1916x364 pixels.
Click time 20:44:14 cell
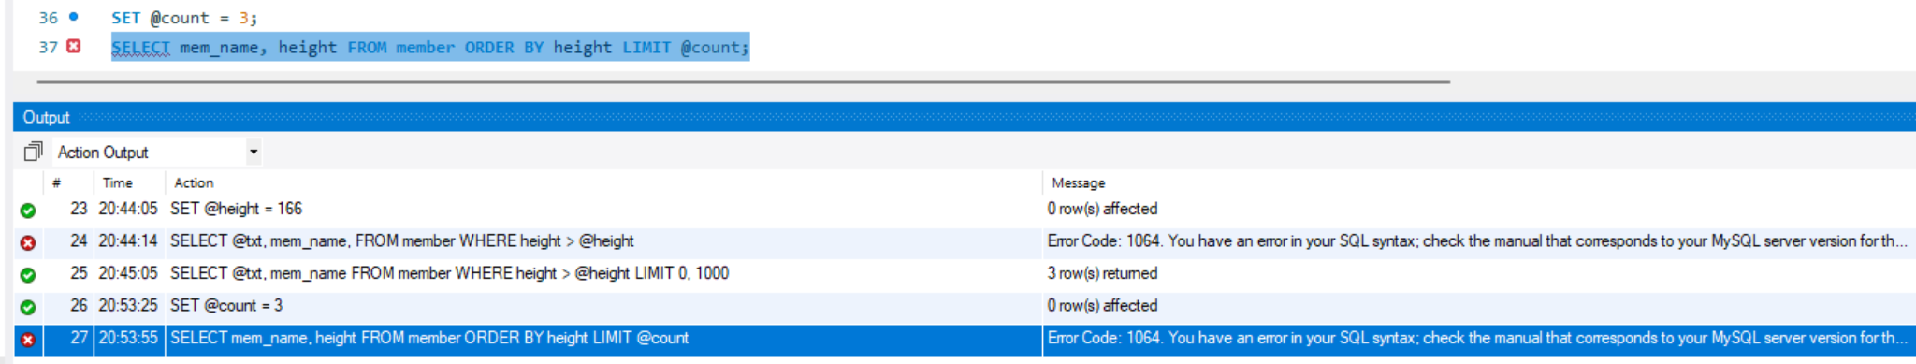[128, 240]
